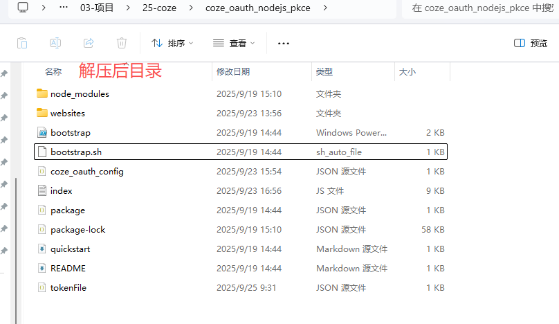
Task: Click date 2025/9/23 16:56
Action: (x=249, y=191)
